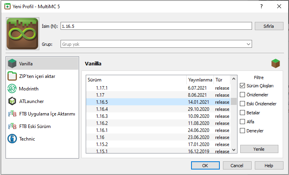Click the Technic logo icon
The width and height of the screenshot is (289, 175).
pos(12,139)
